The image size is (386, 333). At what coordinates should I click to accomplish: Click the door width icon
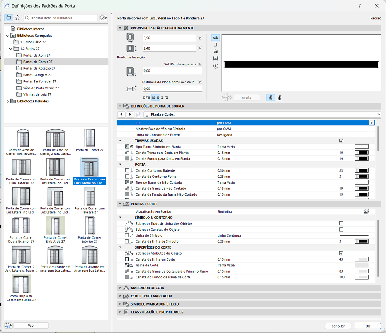pyautogui.click(x=130, y=38)
